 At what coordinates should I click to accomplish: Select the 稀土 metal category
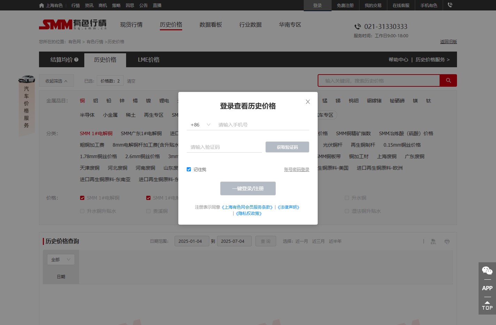point(131,115)
